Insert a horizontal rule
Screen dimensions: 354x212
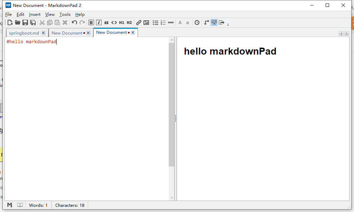tap(170, 22)
